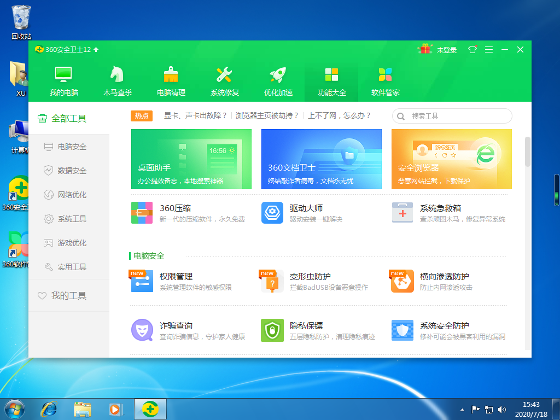Open the 软件管家 software manager
The image size is (560, 420).
click(x=385, y=79)
